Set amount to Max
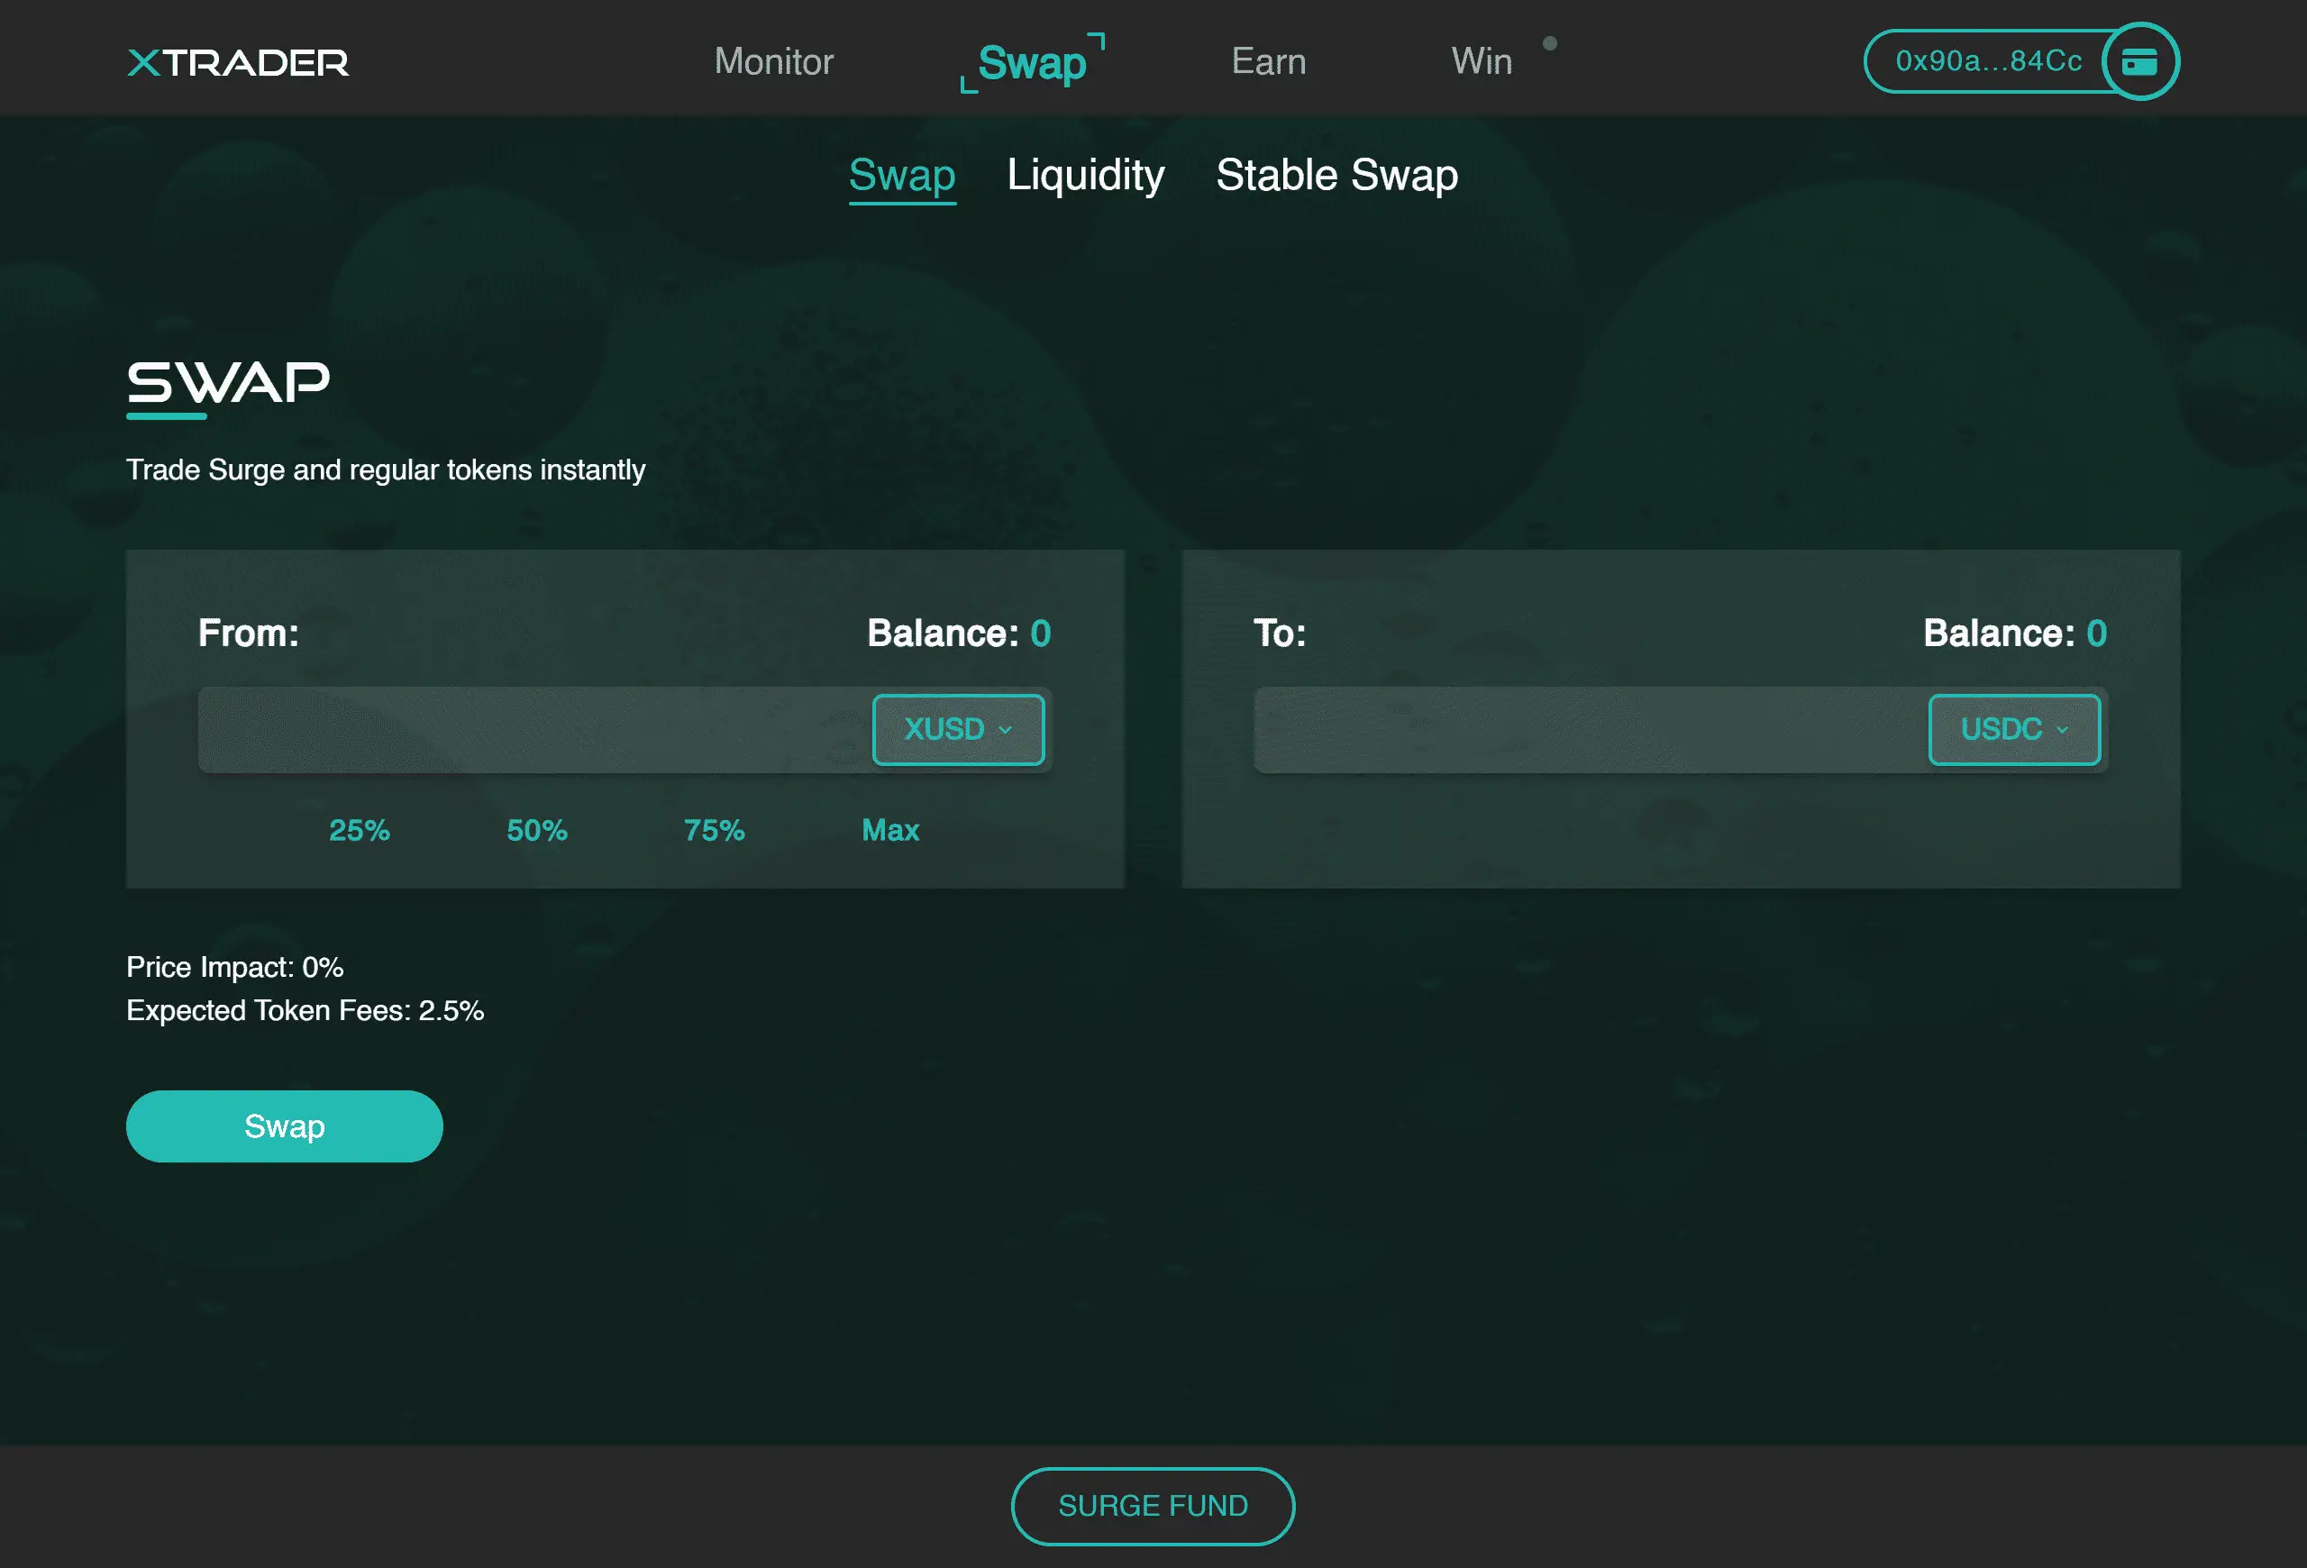 click(890, 830)
